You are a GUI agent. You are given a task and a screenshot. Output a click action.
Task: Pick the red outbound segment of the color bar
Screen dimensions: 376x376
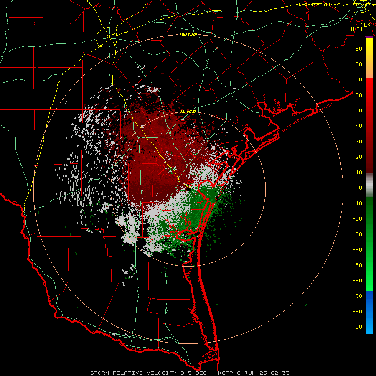tap(369, 125)
